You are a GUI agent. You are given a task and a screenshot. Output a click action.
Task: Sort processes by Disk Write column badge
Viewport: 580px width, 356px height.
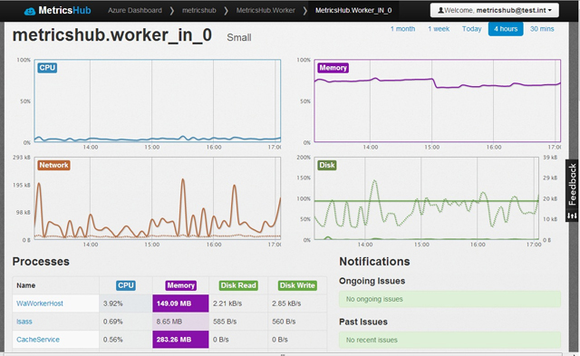[297, 285]
